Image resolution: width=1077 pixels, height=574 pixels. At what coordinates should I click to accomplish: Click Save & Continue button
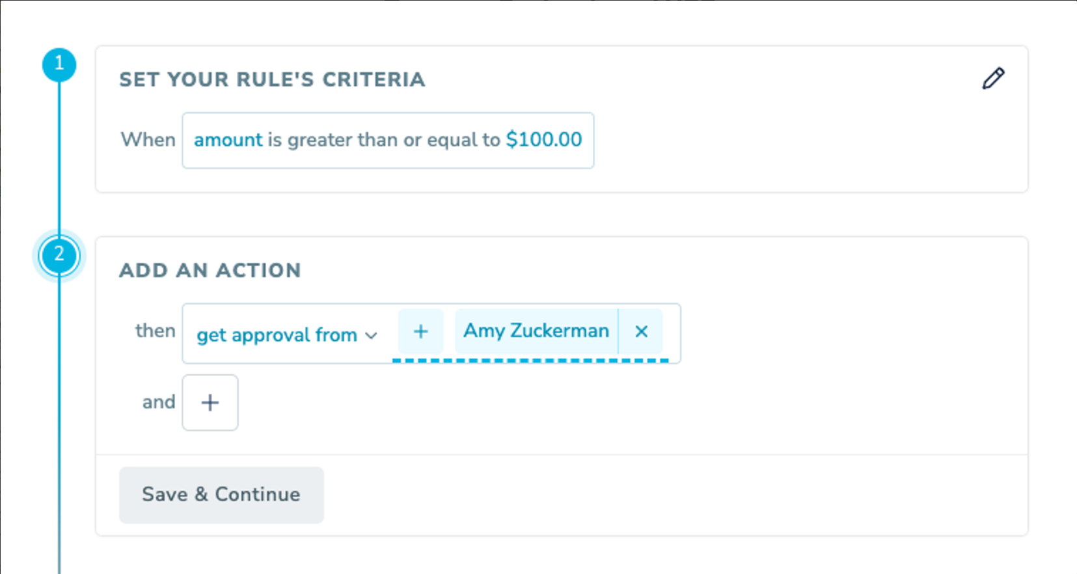pos(221,495)
